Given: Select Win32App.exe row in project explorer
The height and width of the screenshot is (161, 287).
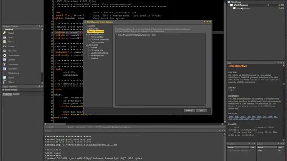Looking at the screenshot, I should tap(256, 5).
